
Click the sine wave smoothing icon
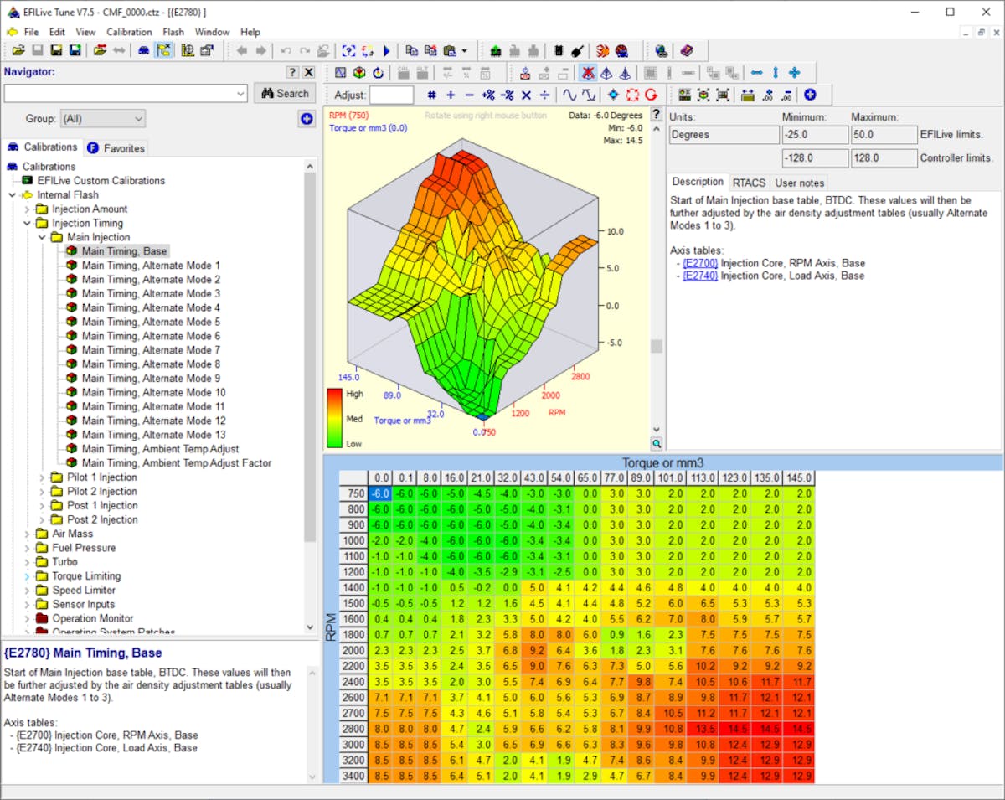point(569,95)
